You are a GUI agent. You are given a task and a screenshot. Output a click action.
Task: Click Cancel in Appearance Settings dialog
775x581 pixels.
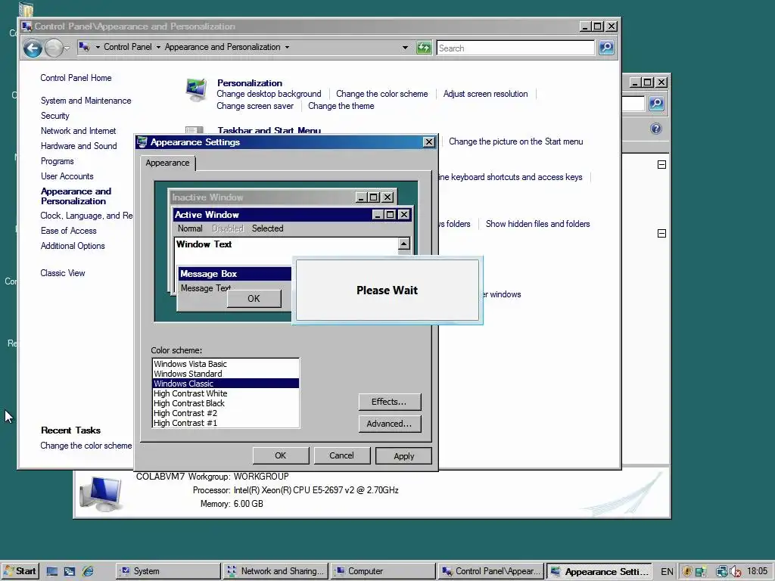pos(341,455)
